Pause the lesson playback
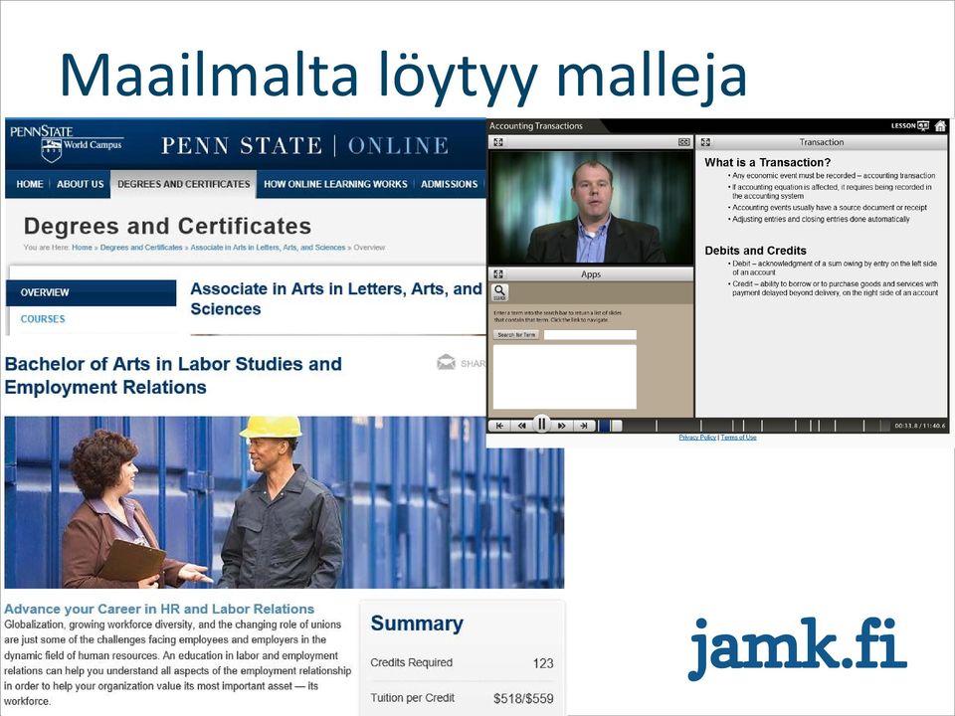Screen dimensions: 955x716 point(541,424)
